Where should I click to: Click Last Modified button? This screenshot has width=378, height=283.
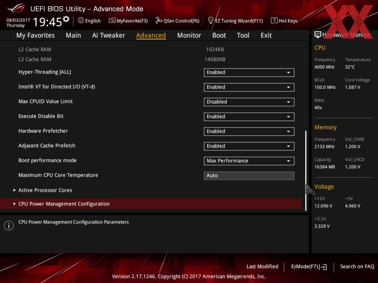click(262, 266)
